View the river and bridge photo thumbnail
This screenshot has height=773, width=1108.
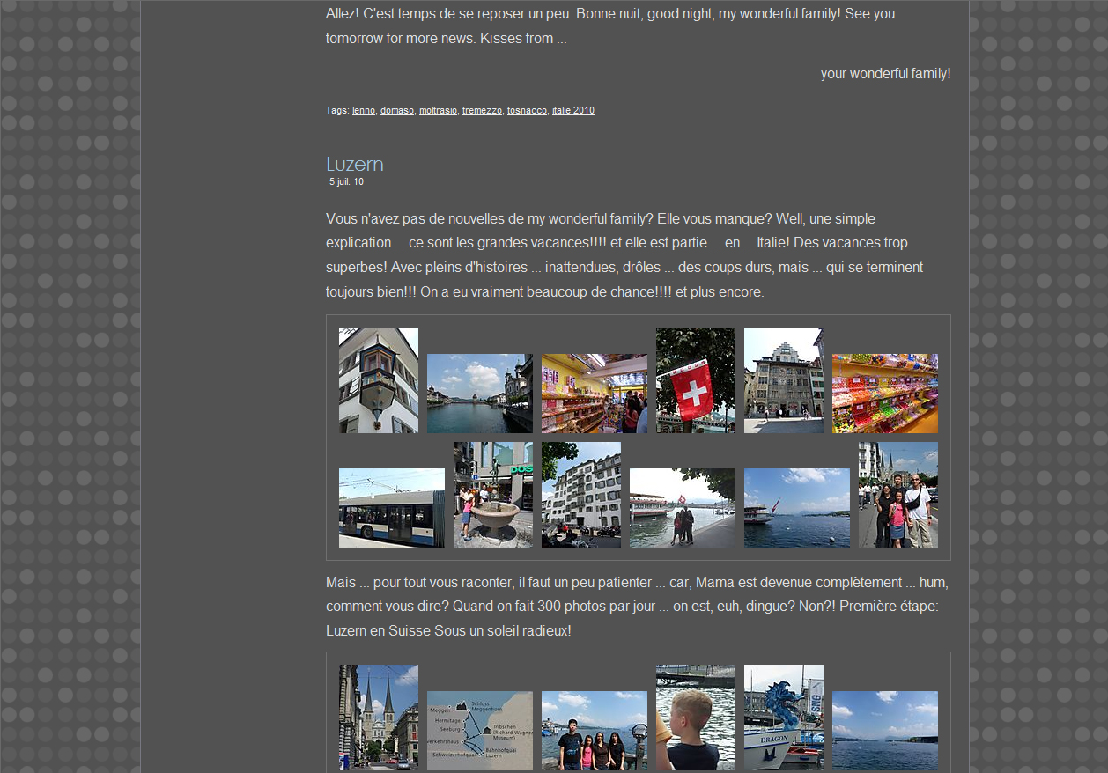[479, 394]
